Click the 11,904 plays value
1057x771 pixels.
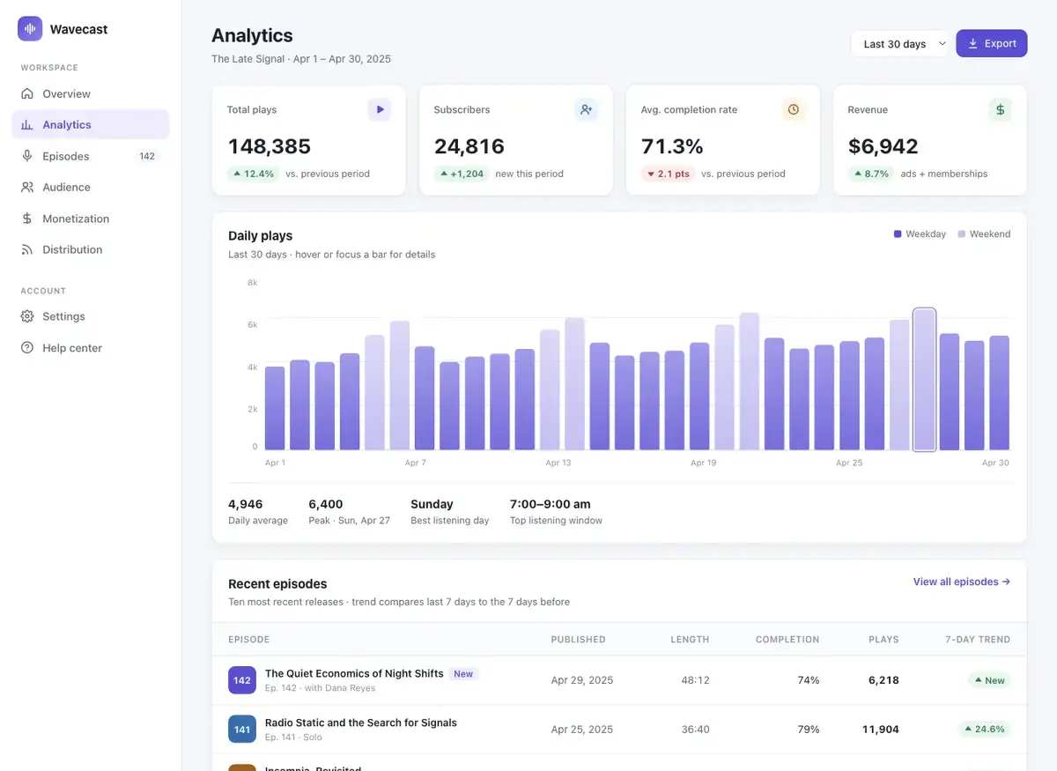tap(881, 730)
